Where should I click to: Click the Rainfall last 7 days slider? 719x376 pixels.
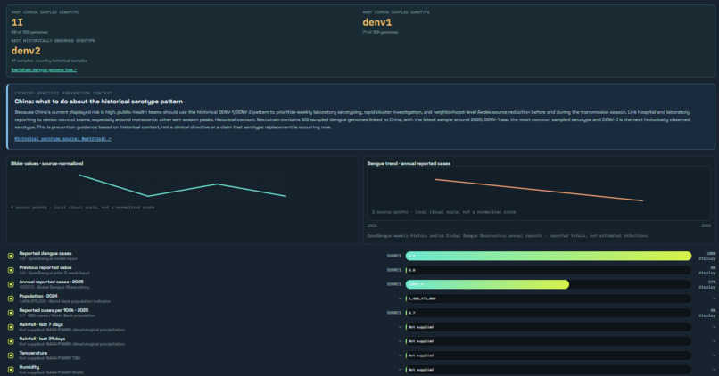[x=549, y=327]
